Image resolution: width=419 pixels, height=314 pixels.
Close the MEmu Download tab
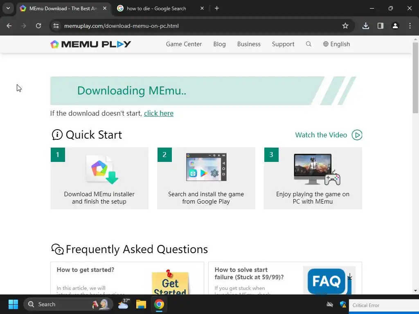click(105, 8)
